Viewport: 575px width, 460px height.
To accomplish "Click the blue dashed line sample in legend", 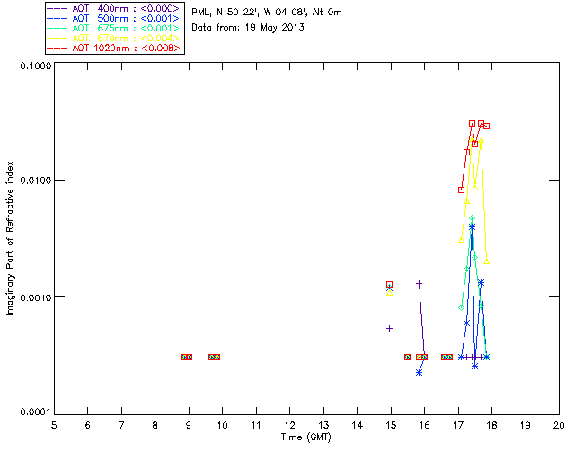I will pyautogui.click(x=57, y=18).
